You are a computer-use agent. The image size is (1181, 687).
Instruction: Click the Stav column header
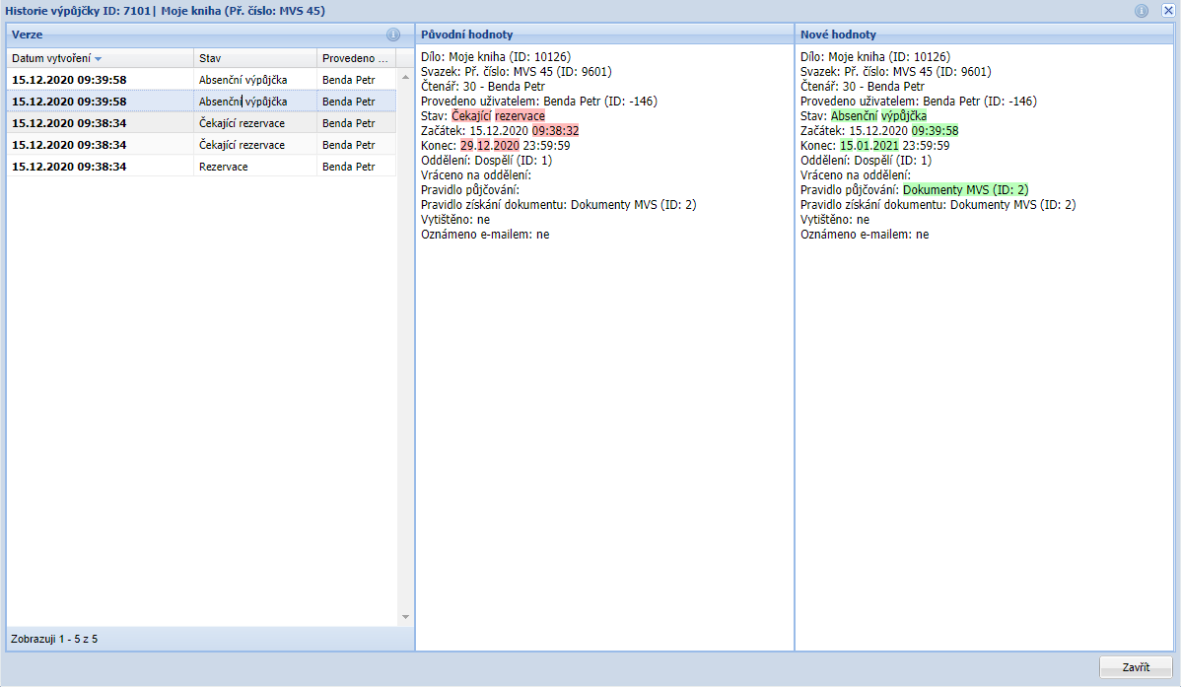253,58
